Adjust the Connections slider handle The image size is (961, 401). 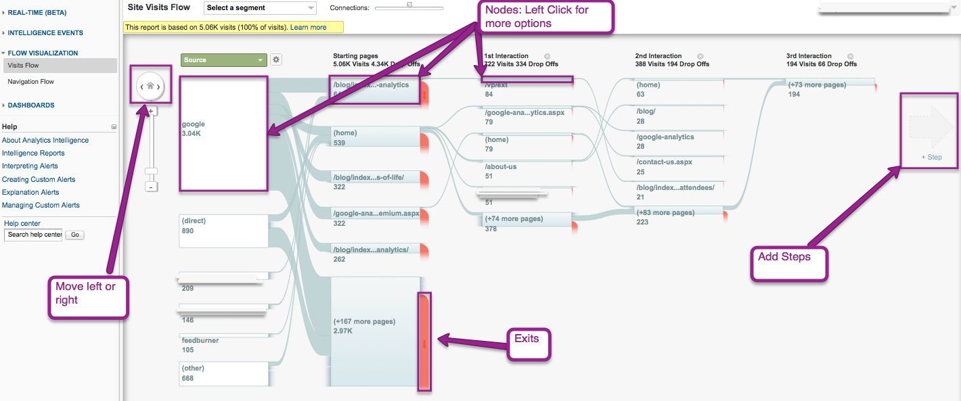(409, 5)
